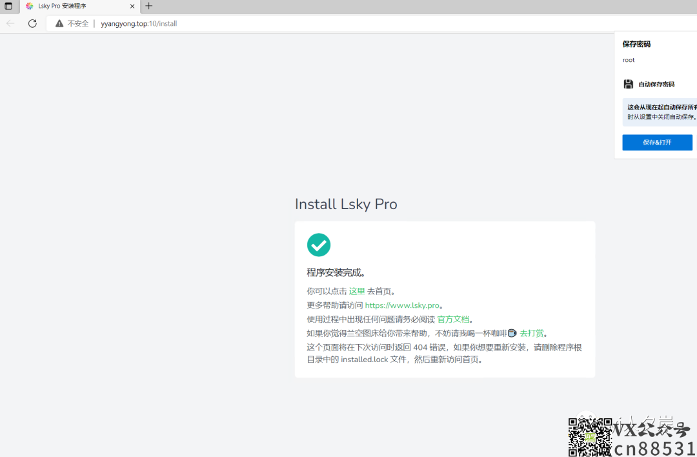Click the root username in 保存密码 popup
Viewport: 697px width, 457px height.
[x=629, y=60]
